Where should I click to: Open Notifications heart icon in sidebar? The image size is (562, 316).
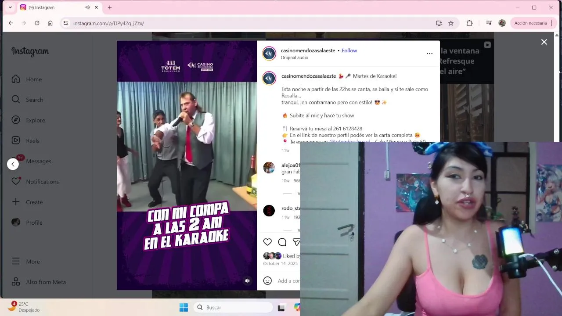(x=16, y=181)
